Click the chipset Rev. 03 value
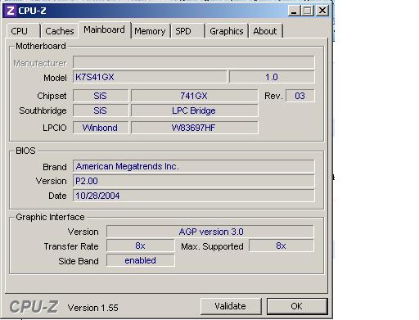Screen dimensions: 419x320 pyautogui.click(x=300, y=96)
